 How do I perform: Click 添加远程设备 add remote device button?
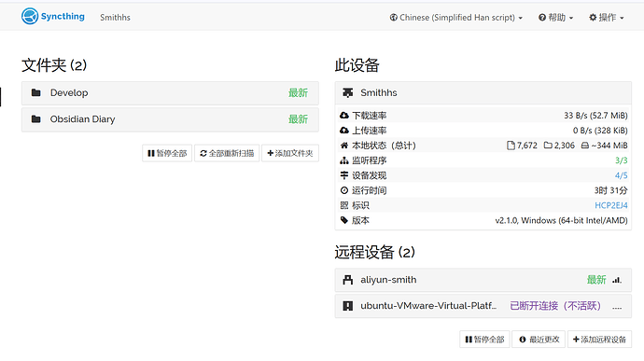(599, 340)
